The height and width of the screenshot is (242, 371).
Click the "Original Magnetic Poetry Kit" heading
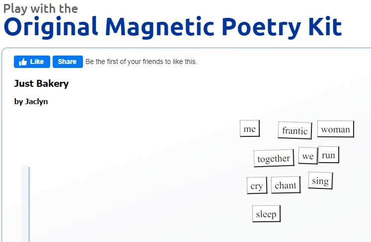(x=172, y=27)
